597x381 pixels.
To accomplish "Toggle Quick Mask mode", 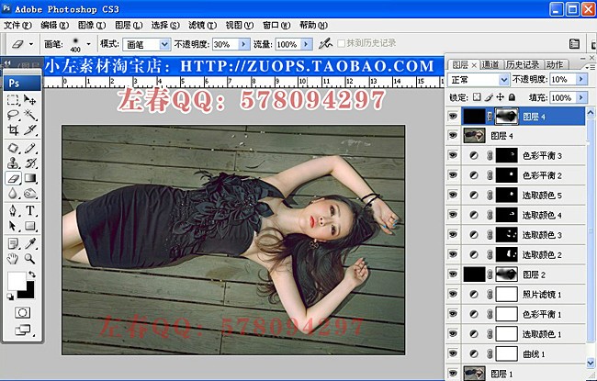I will point(22,313).
